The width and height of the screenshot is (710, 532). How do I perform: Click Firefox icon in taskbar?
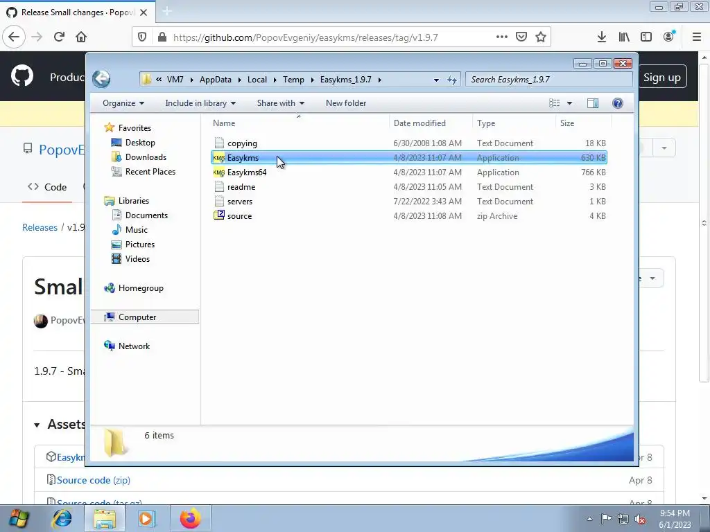[x=190, y=518]
